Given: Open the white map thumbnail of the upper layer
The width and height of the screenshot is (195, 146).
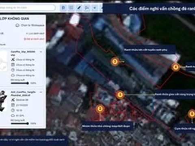Looking at the screenshot, I should click(x=3, y=61).
